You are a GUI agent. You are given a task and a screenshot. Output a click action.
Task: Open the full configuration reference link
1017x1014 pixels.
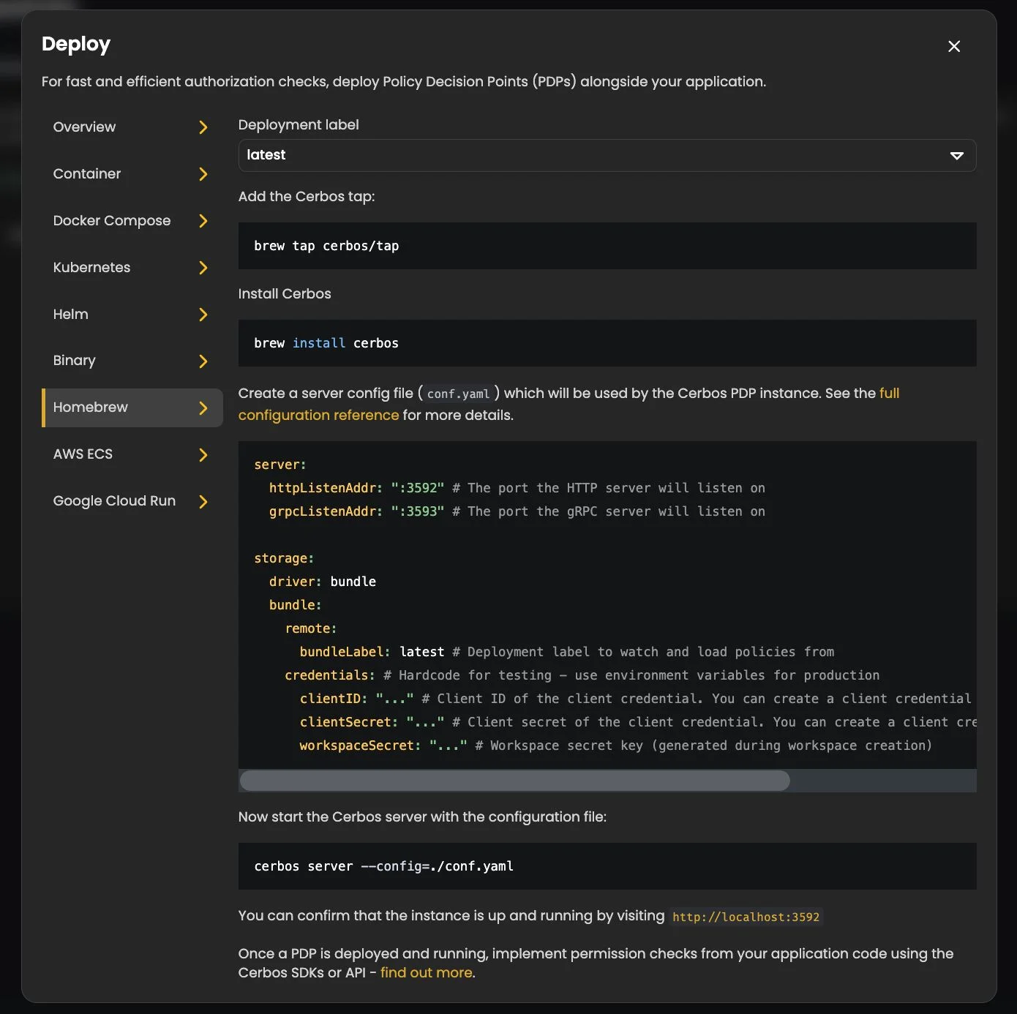[318, 415]
